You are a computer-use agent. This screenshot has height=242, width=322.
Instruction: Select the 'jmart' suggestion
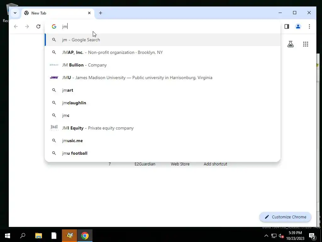(163, 90)
